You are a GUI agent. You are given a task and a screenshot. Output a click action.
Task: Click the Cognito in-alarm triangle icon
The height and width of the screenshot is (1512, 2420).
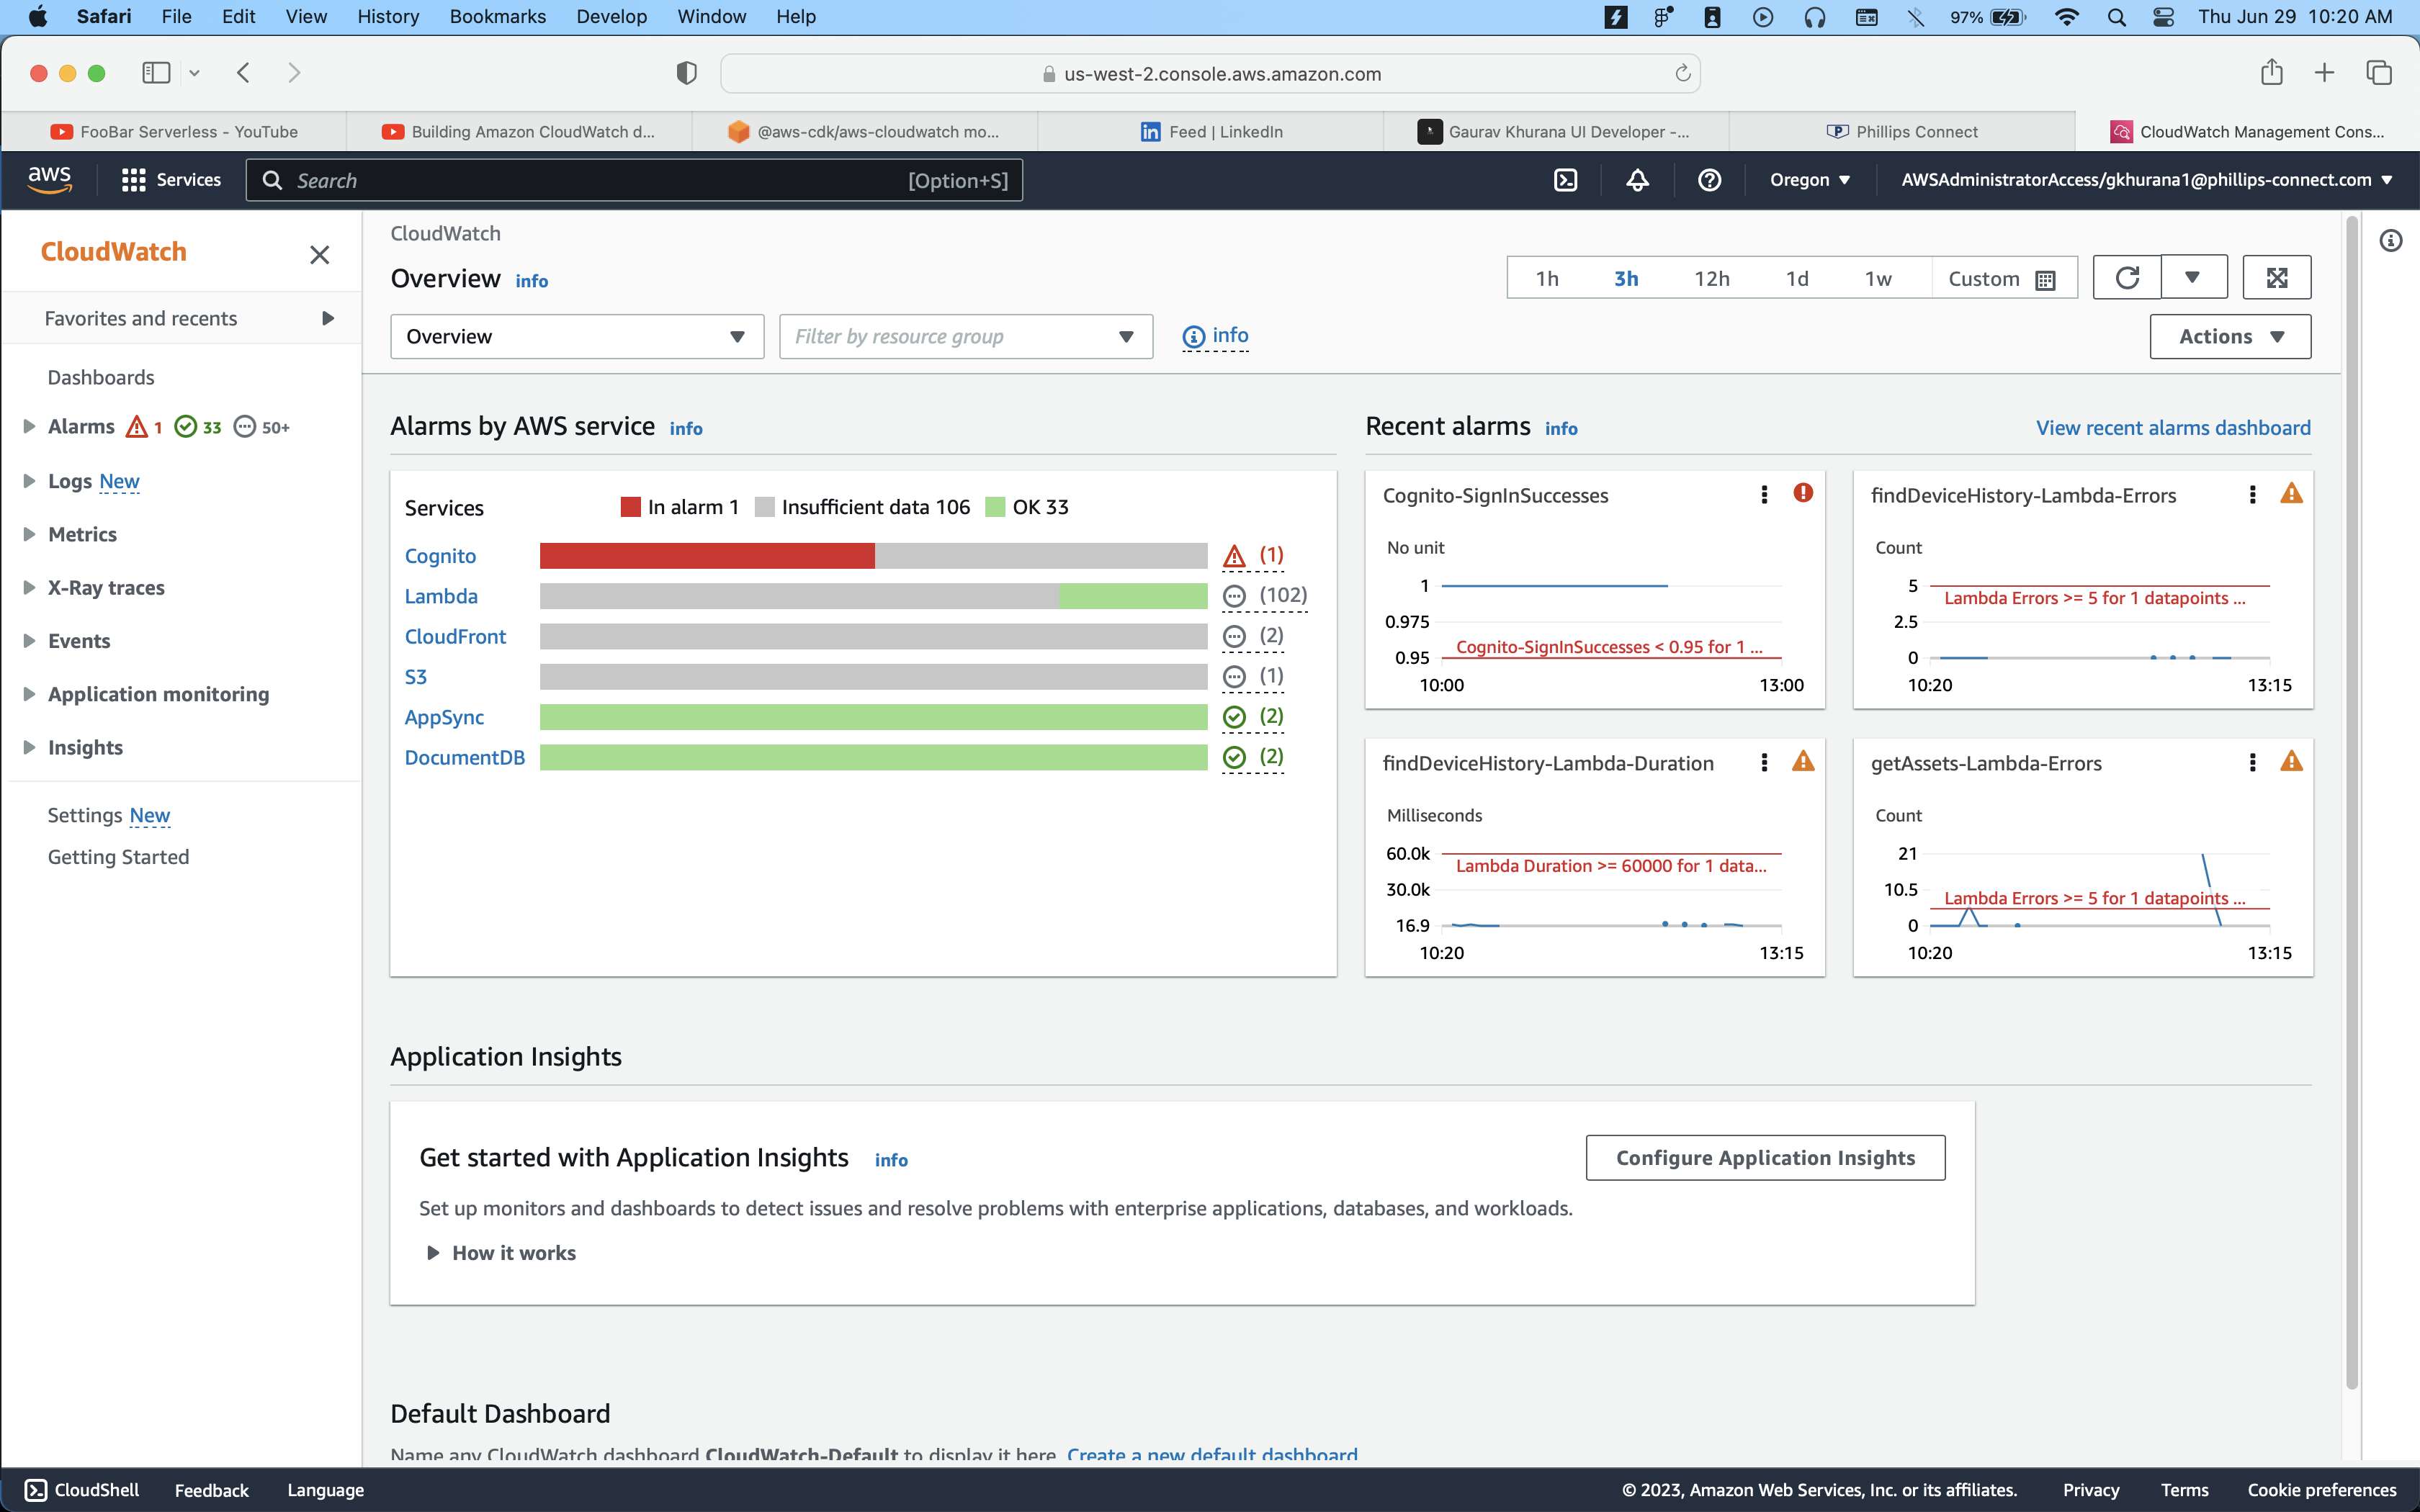[1235, 556]
